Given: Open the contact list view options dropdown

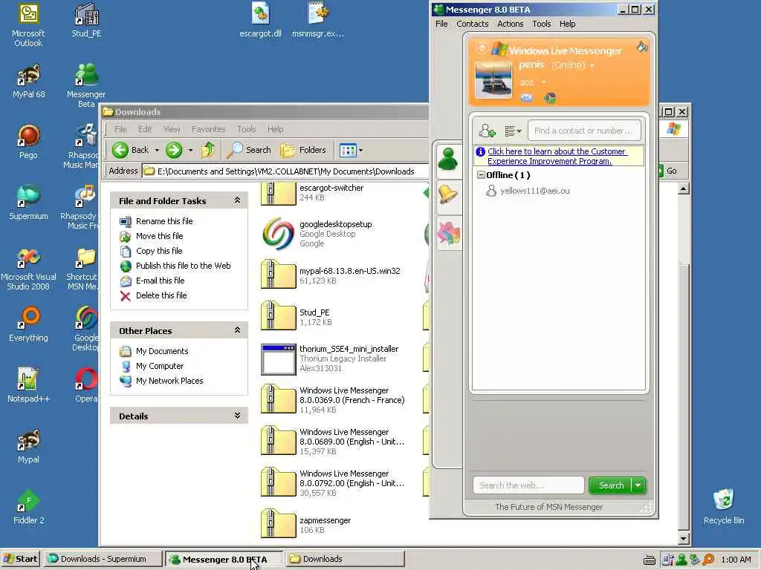Looking at the screenshot, I should (513, 131).
